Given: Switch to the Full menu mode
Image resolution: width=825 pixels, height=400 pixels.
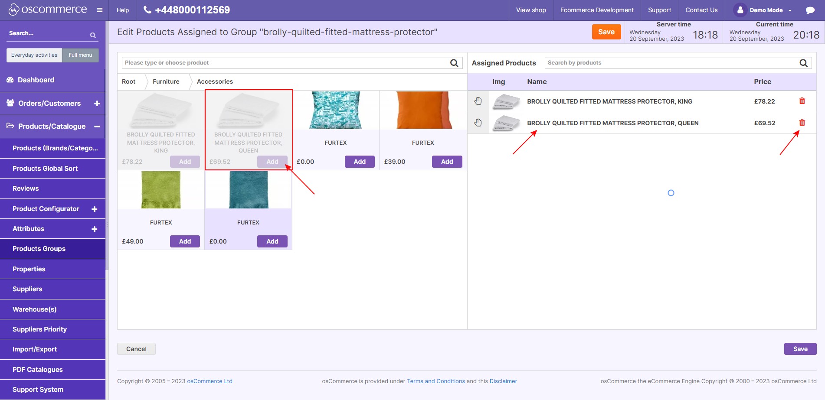Looking at the screenshot, I should click(x=80, y=55).
